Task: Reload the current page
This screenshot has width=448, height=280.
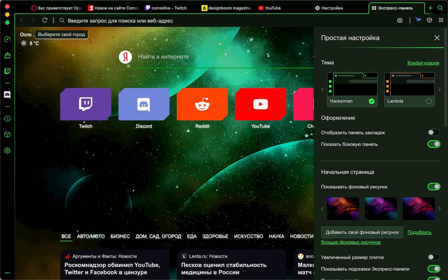Action: pyautogui.click(x=45, y=20)
